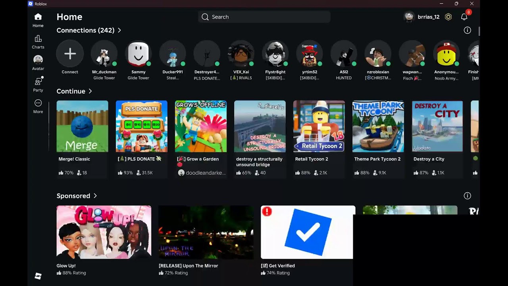
Task: Open Sammy's avatar
Action: coord(139,54)
